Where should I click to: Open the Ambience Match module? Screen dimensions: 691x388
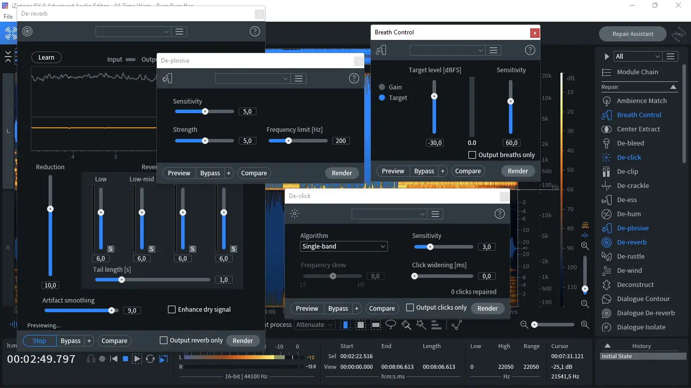pos(641,101)
